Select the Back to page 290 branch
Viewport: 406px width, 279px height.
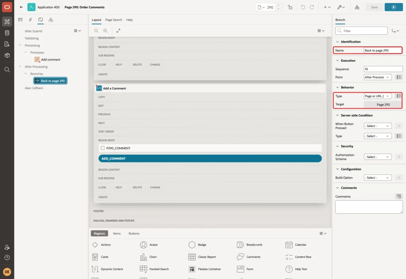tap(50, 81)
